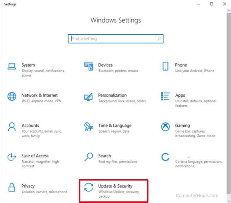Open the Cortana circle icon
This screenshot has width=231, height=203.
(165, 157)
